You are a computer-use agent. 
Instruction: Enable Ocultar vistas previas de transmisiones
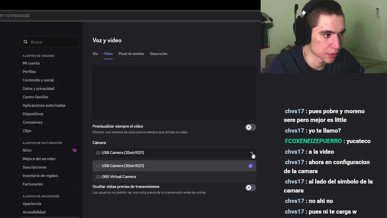[x=251, y=188]
